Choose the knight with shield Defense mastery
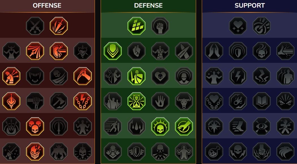The image size is (297, 164). coord(136,76)
